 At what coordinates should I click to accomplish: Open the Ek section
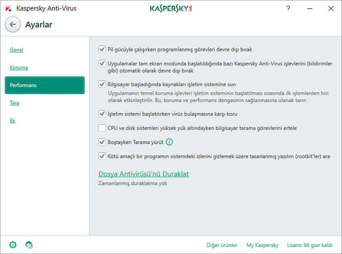pos(12,120)
